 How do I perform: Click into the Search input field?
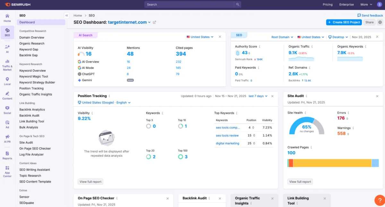coord(189,4)
